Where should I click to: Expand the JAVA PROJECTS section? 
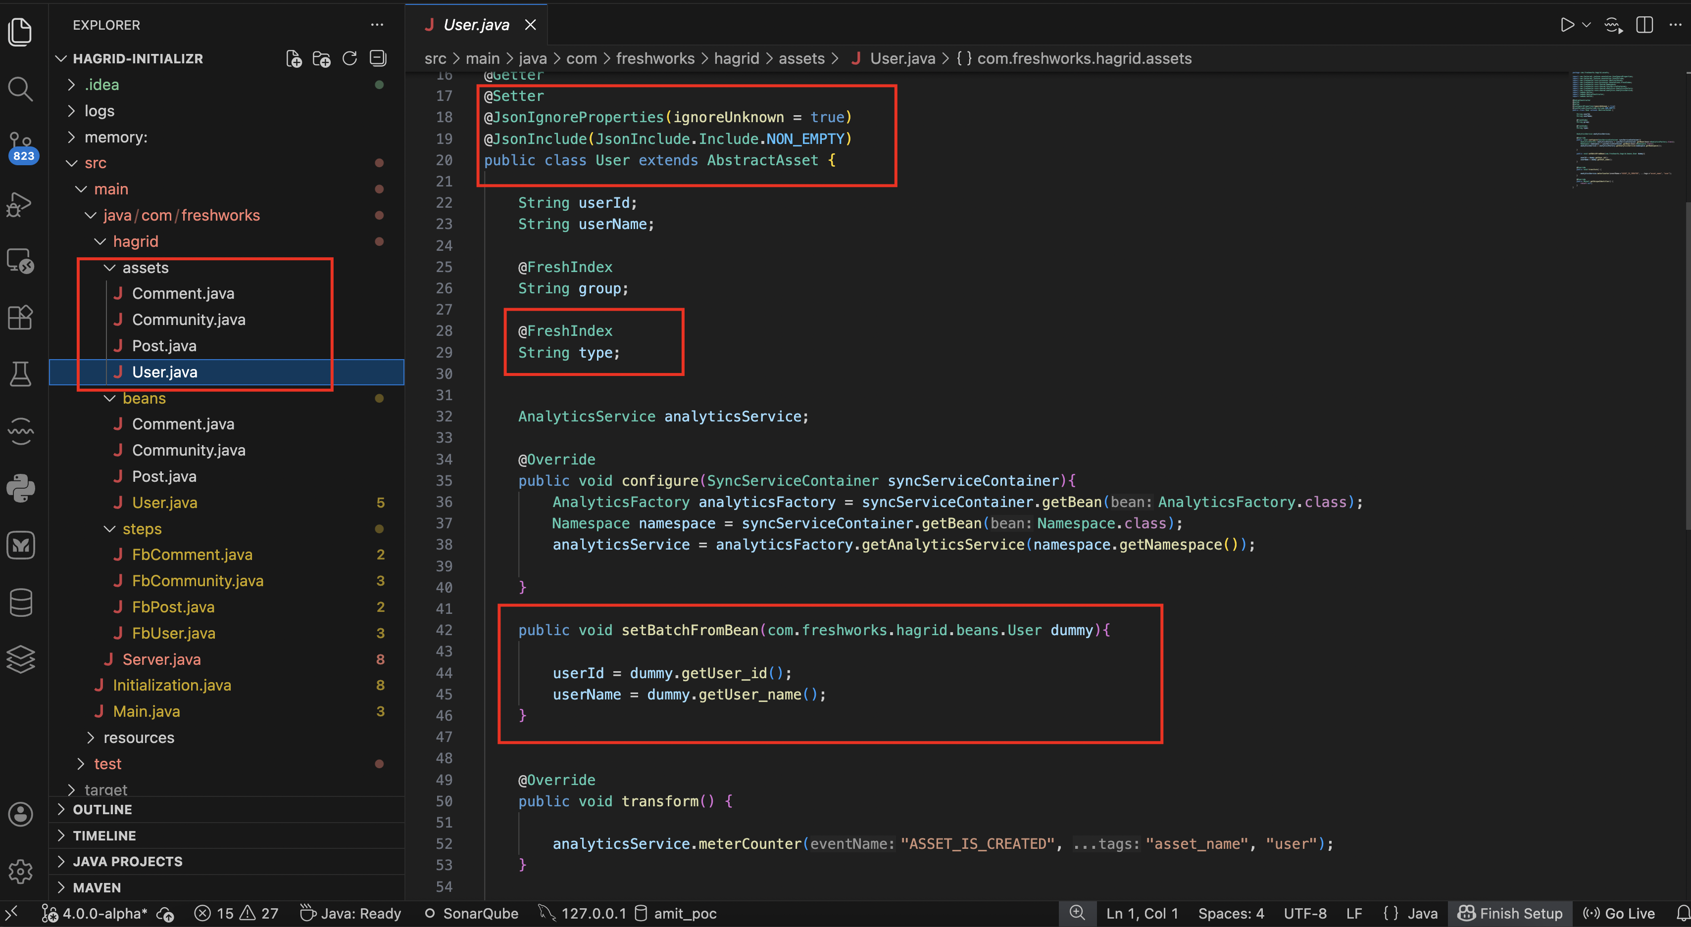coord(227,861)
